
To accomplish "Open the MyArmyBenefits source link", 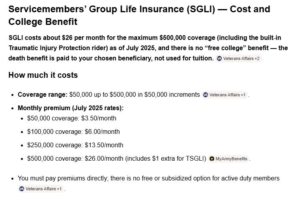I will pyautogui.click(x=228, y=159).
